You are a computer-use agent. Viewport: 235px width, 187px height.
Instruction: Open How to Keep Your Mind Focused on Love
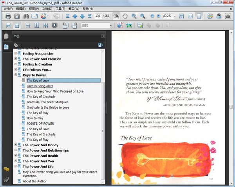pyautogui.click(x=55, y=91)
